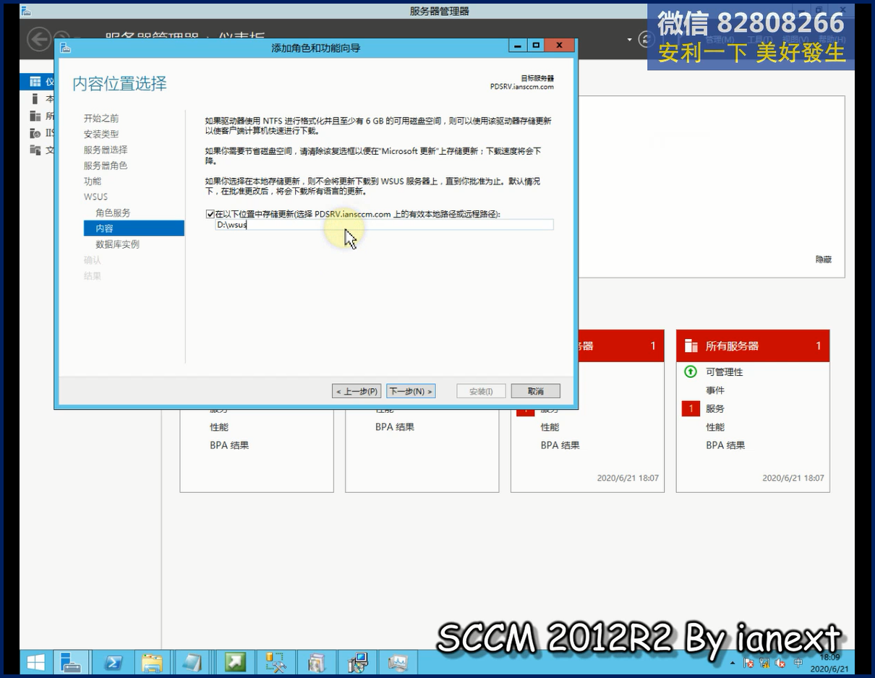Viewport: 875px width, 678px height.
Task: Open File Explorer from the taskbar
Action: click(153, 662)
